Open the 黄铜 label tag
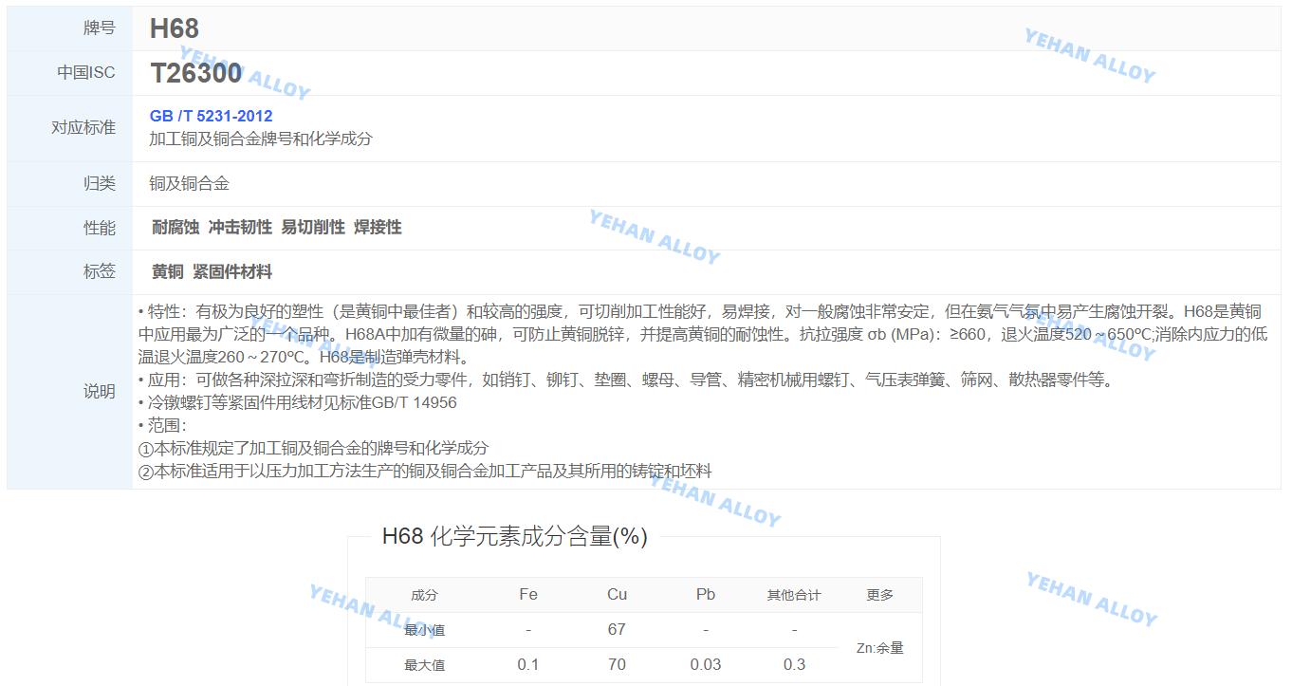Image resolution: width=1292 pixels, height=686 pixels. tap(168, 272)
